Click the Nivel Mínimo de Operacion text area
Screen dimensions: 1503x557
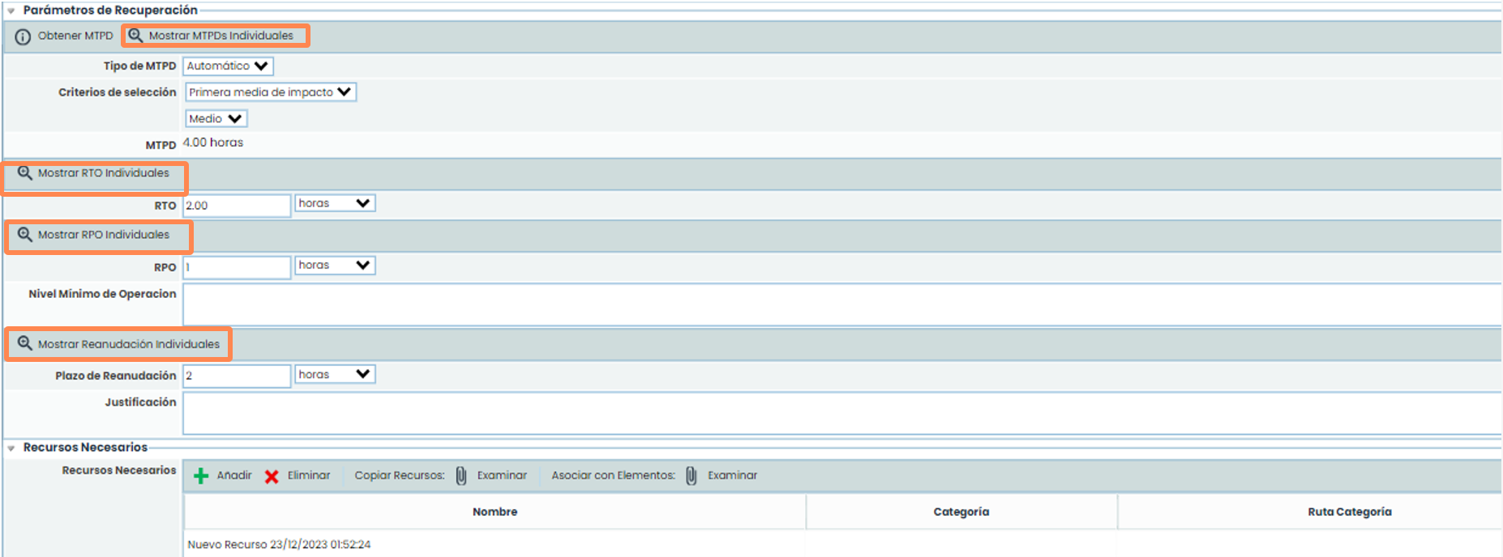841,304
